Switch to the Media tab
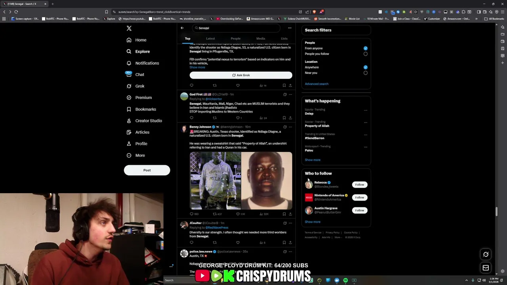507x285 pixels. point(261,38)
